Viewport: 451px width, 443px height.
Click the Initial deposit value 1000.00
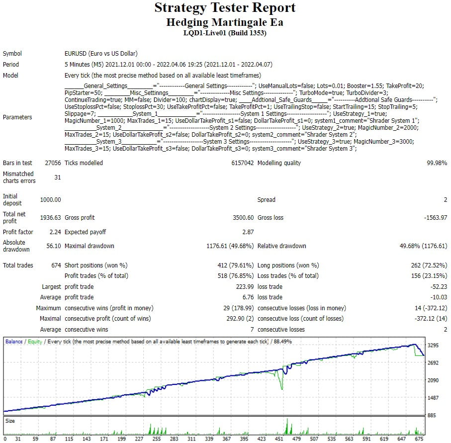coord(51,200)
